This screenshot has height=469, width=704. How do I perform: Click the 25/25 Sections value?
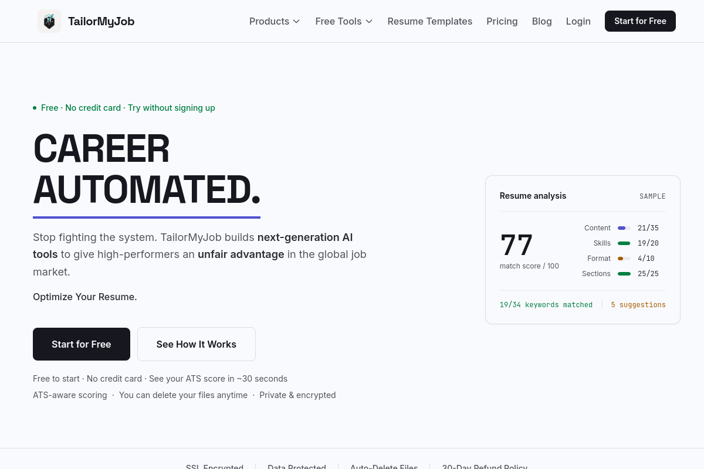pos(648,274)
